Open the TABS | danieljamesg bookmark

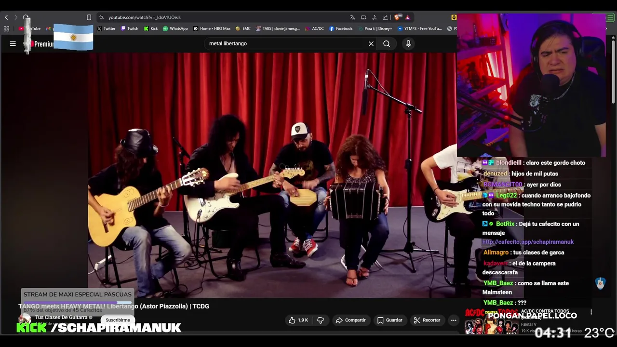(x=278, y=28)
